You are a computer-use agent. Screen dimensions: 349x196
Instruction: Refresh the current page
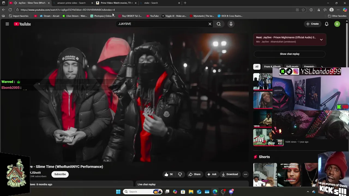pyautogui.click(x=10, y=10)
